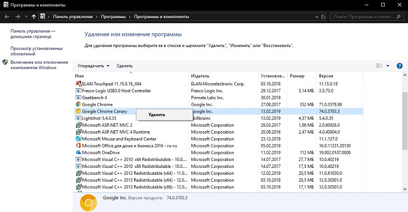Open the Упорядочить dropdown menu
408x212 pixels.
click(x=93, y=66)
